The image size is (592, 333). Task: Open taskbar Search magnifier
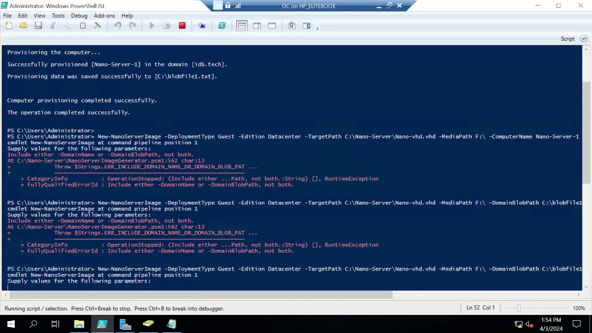coord(33,324)
